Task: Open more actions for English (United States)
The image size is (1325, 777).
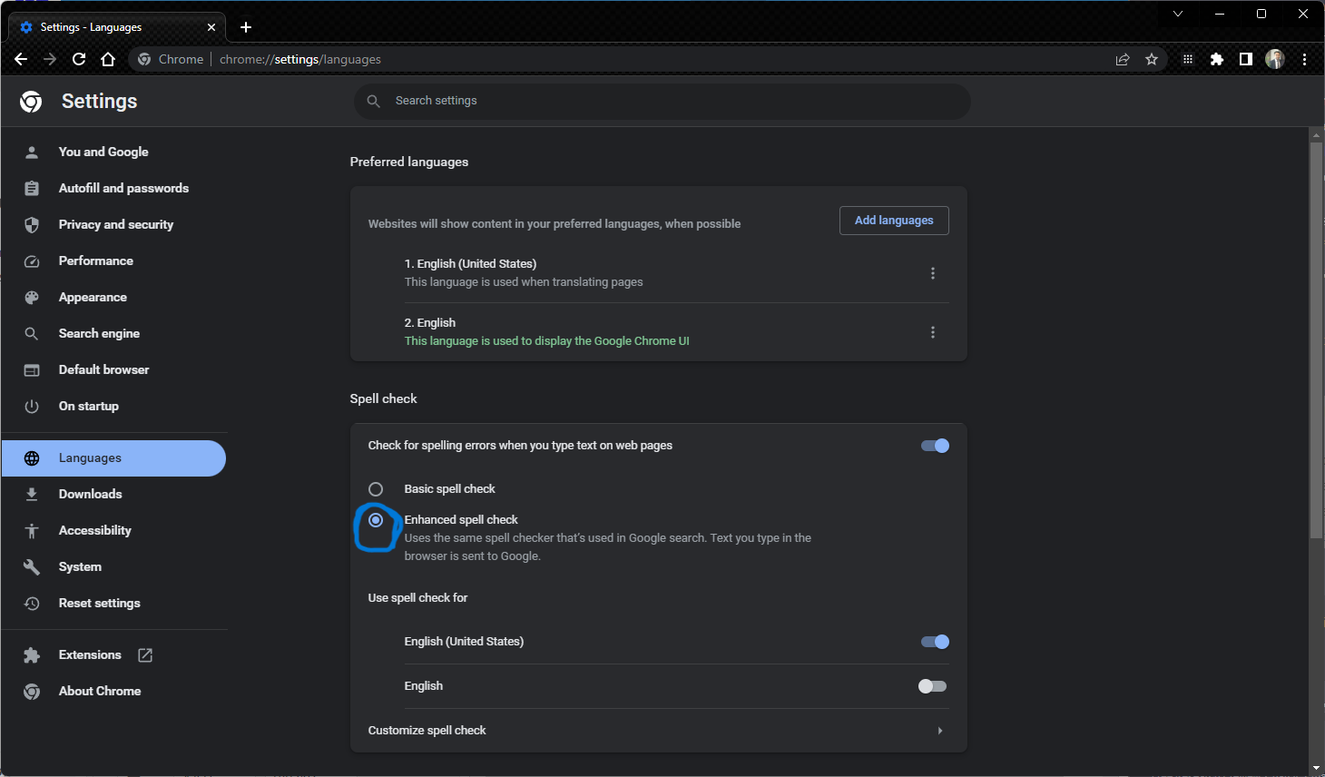Action: pyautogui.click(x=932, y=273)
